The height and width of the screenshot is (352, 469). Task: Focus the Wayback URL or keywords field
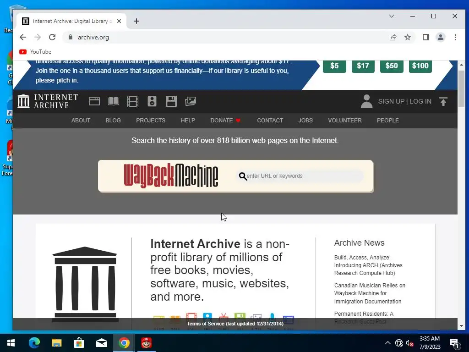click(x=300, y=176)
